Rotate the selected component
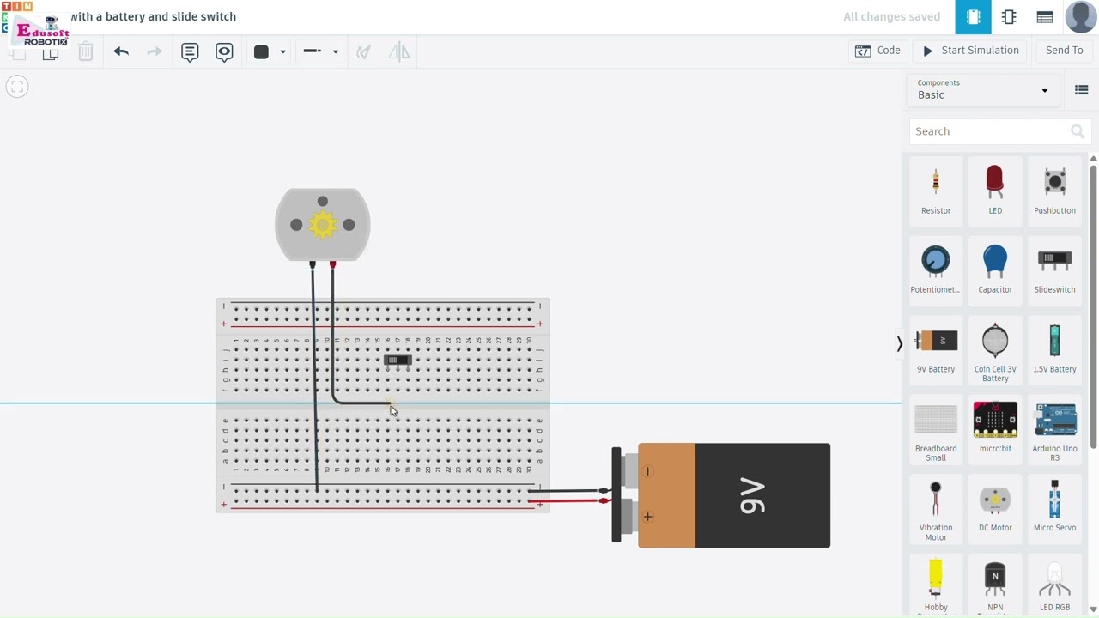 point(364,51)
